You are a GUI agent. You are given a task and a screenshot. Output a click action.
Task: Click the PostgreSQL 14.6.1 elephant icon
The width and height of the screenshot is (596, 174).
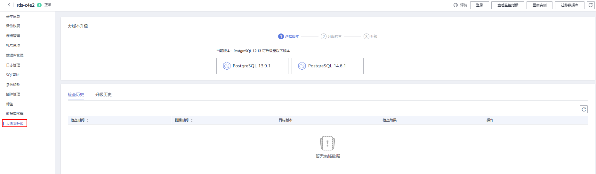[x=302, y=66]
